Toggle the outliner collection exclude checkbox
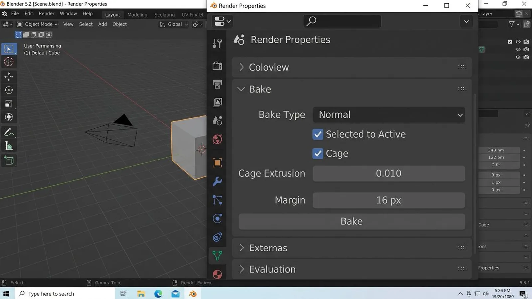Image resolution: width=532 pixels, height=299 pixels. [x=510, y=42]
